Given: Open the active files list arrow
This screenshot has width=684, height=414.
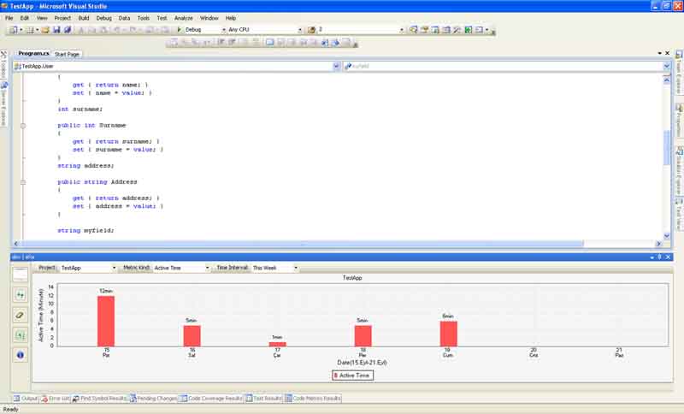Looking at the screenshot, I should tap(659, 53).
